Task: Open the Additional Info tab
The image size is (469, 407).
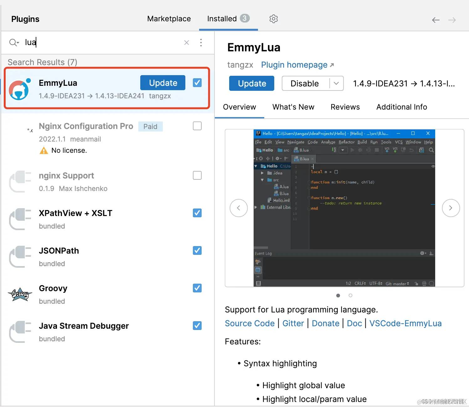Action: pos(402,107)
